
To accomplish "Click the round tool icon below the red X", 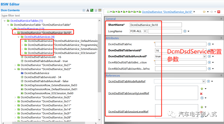I will pos(202,98).
